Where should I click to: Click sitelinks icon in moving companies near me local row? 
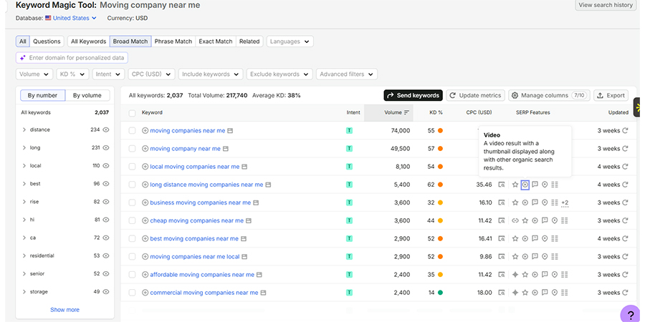[555, 257]
